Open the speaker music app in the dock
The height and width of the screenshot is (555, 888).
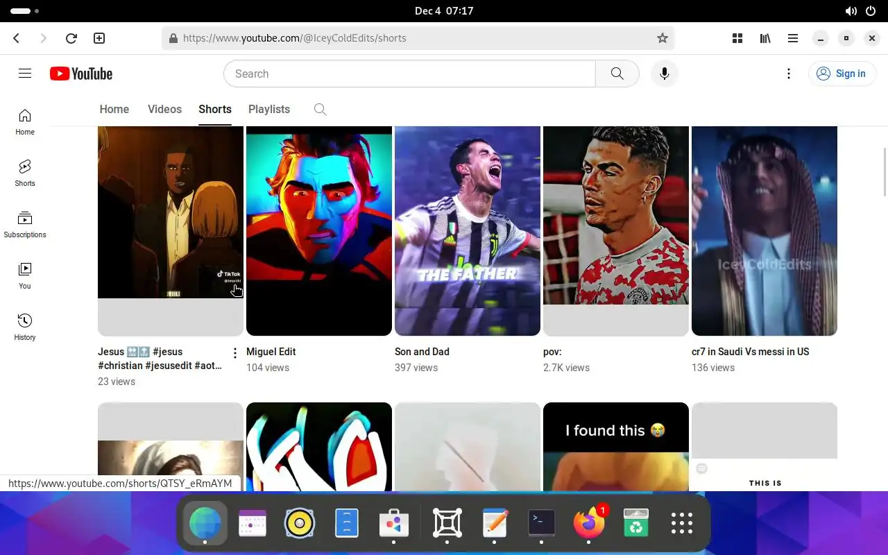click(300, 523)
